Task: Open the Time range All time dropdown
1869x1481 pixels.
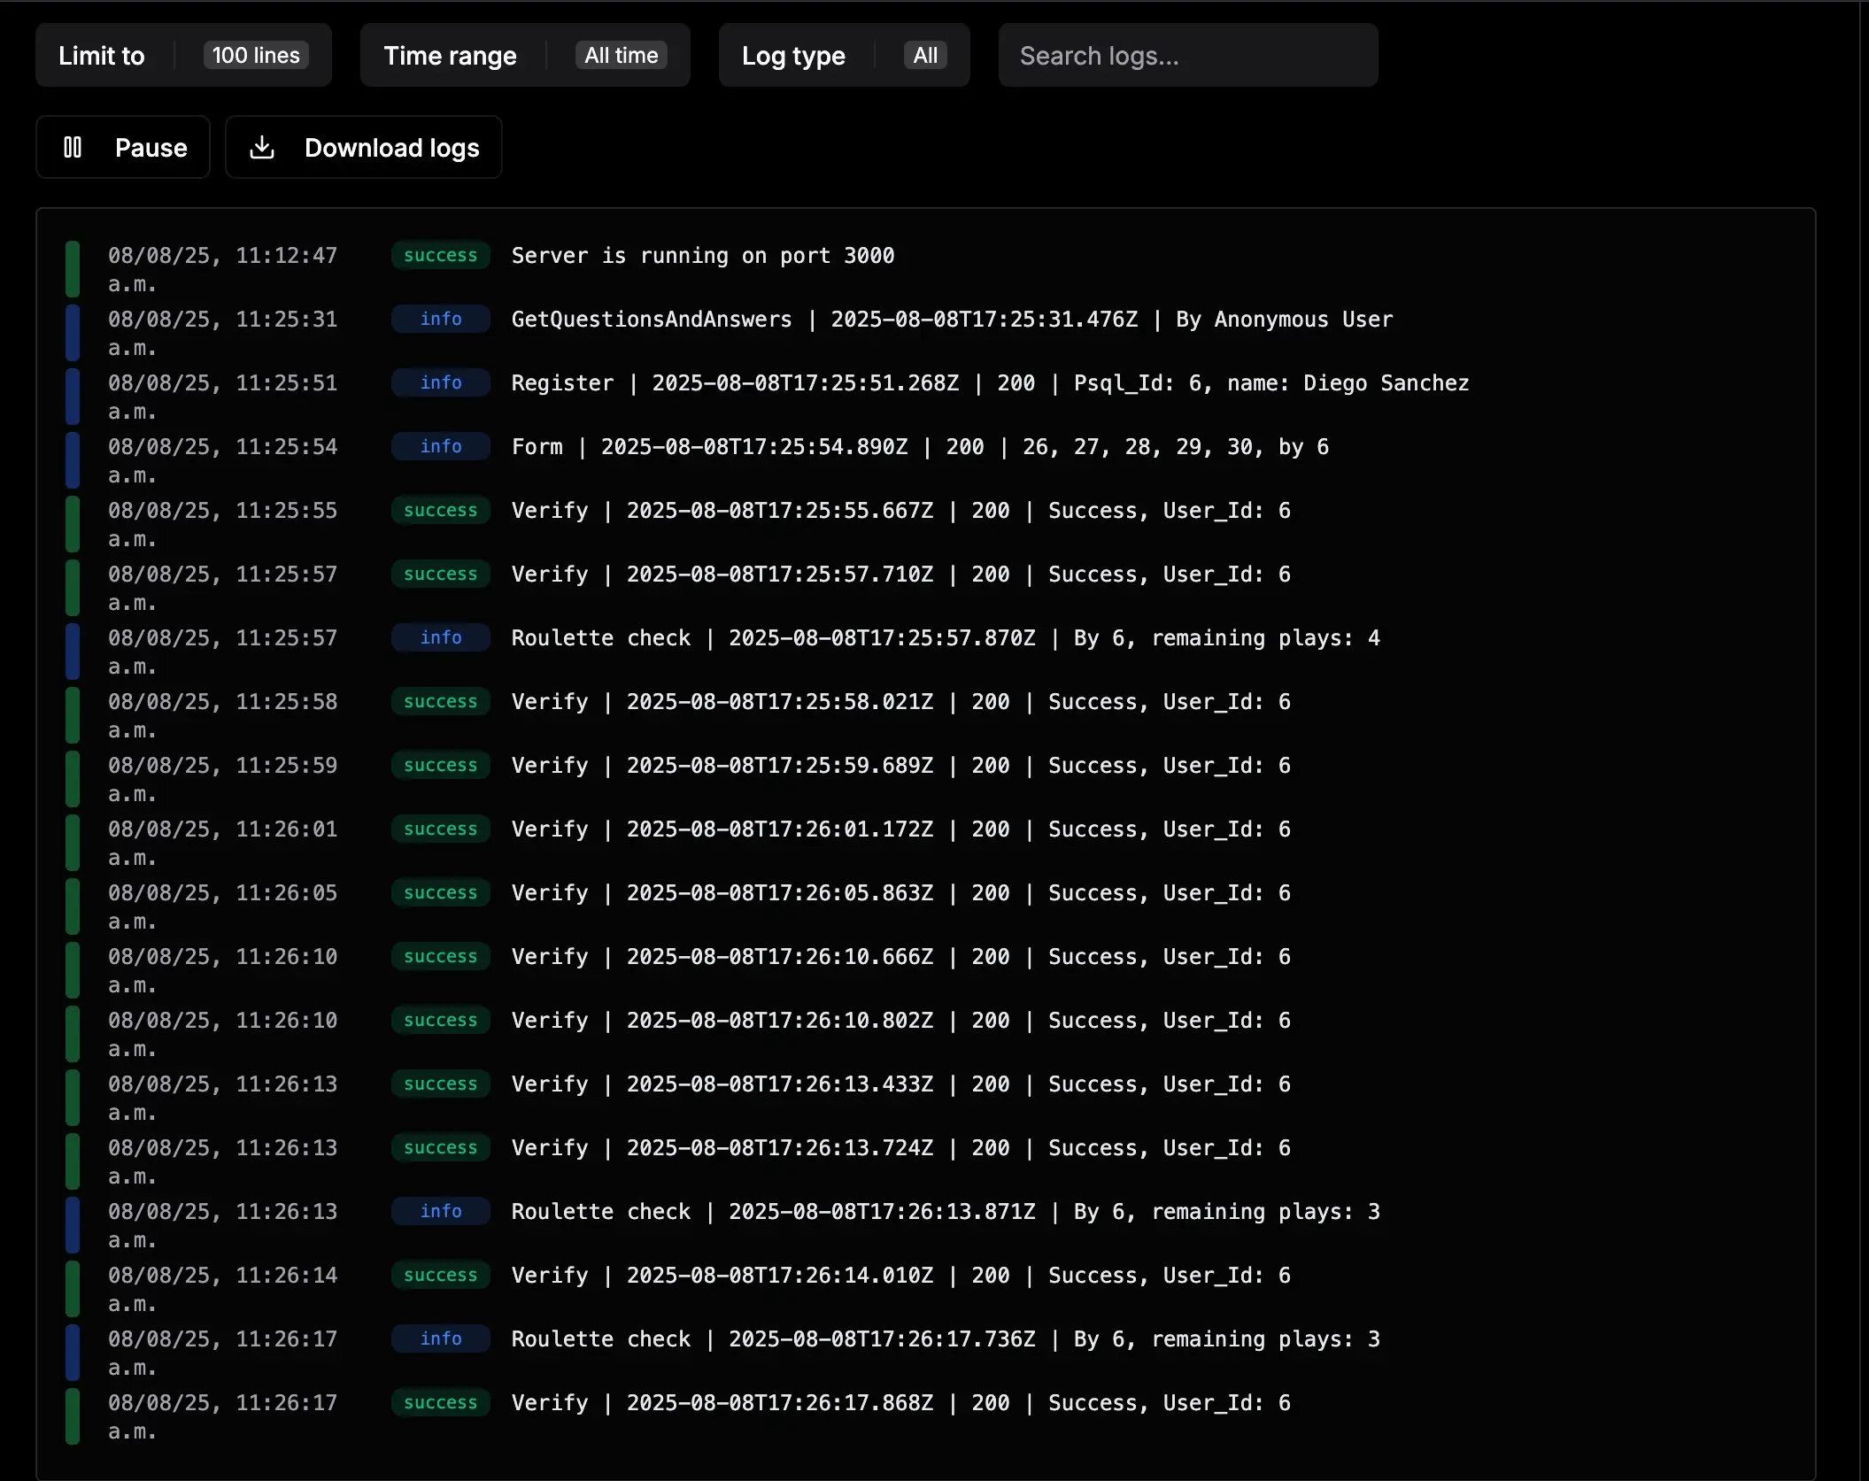Action: pos(525,55)
